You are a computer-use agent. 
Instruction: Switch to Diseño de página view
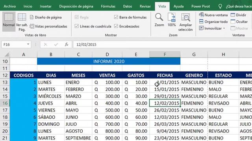(x=46, y=17)
